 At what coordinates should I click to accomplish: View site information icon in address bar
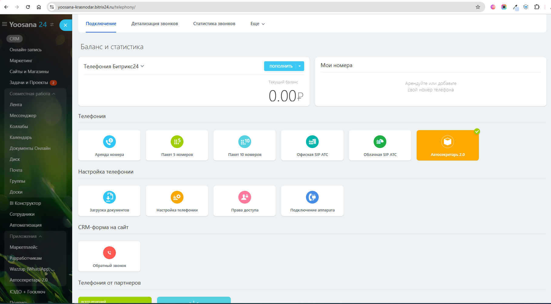click(x=52, y=7)
